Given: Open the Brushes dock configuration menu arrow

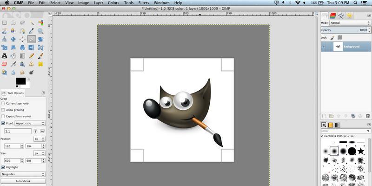Looking at the screenshot, I should (368, 125).
